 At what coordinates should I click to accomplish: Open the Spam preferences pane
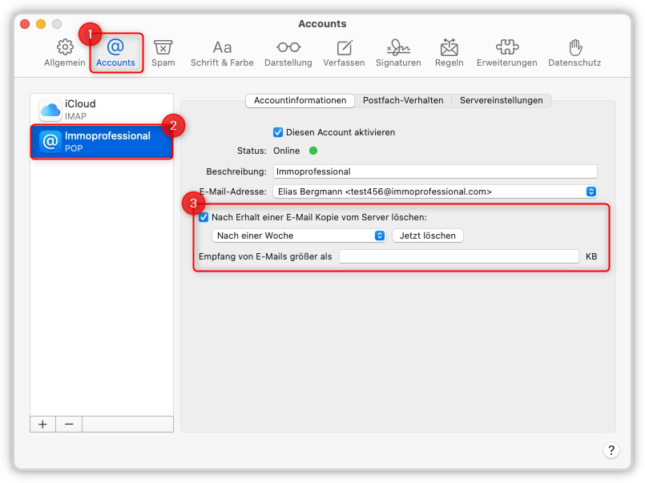point(163,53)
